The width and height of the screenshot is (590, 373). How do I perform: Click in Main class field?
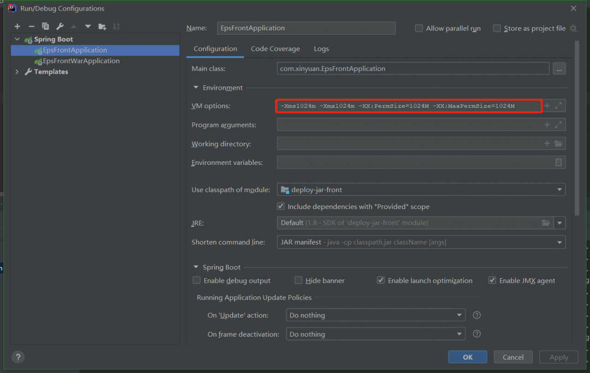point(413,69)
